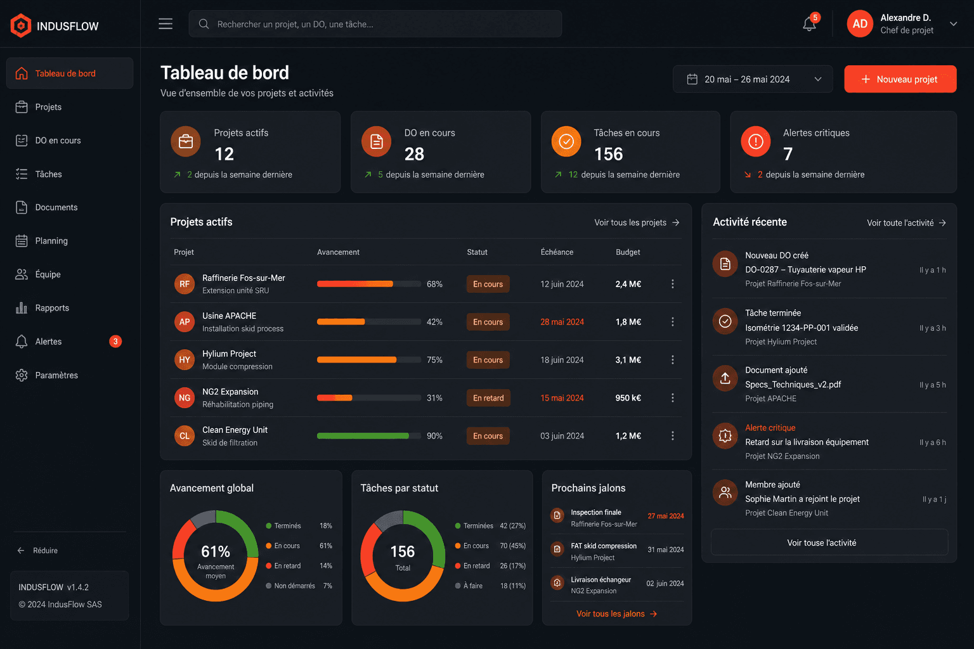The image size is (974, 649).
Task: Open the Documents menu item
Action: tap(70, 207)
